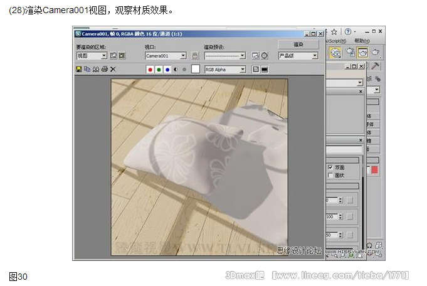Click the white color swatch
This screenshot has height=286, width=427.
click(x=196, y=69)
